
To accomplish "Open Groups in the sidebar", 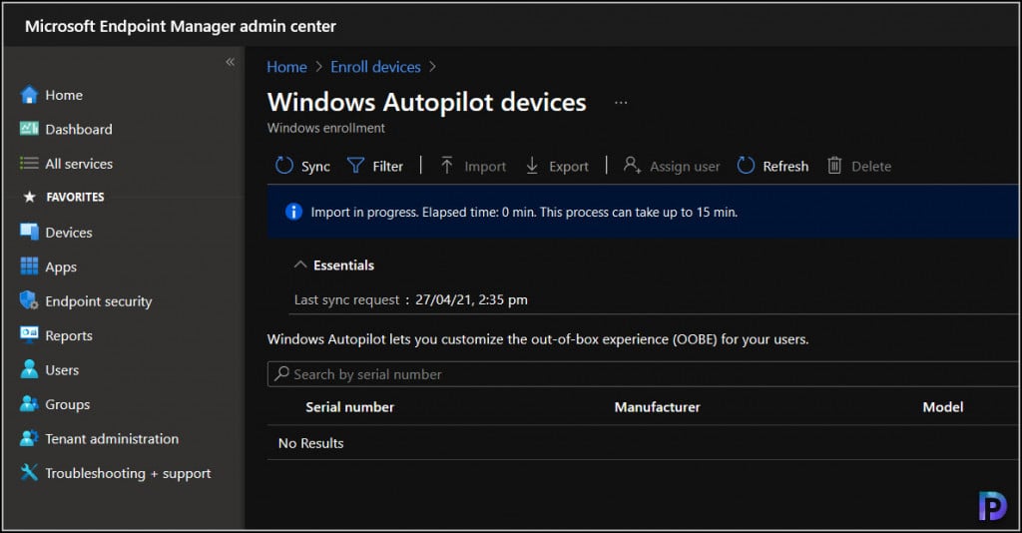I will tap(67, 404).
